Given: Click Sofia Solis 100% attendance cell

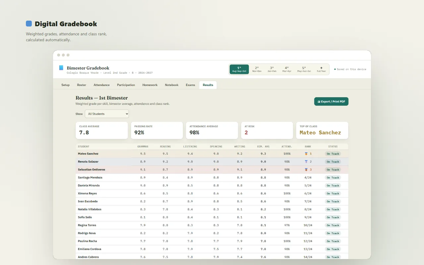Looking at the screenshot, I should (x=287, y=217).
